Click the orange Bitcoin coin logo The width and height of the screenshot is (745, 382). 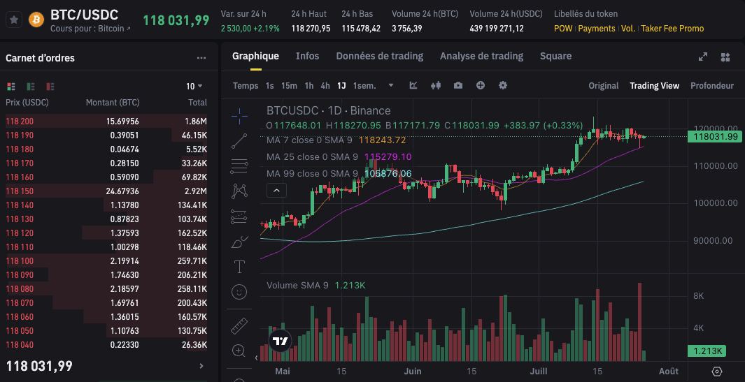[36, 20]
